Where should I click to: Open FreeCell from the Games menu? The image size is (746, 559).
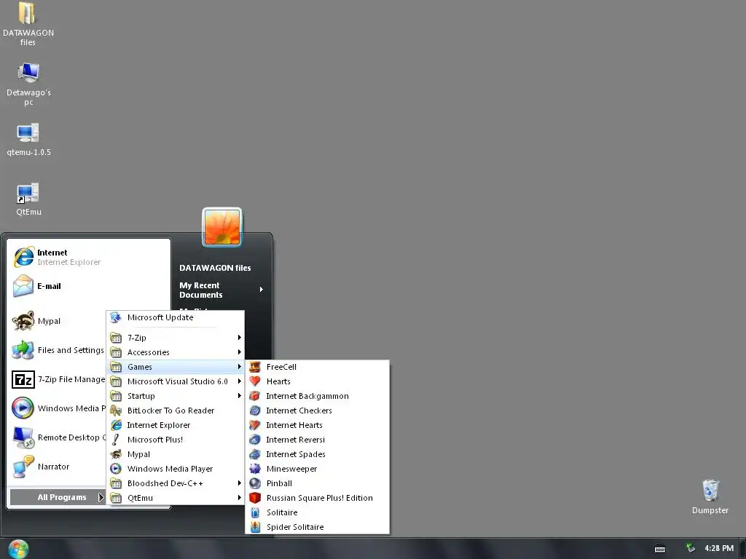click(x=317, y=367)
